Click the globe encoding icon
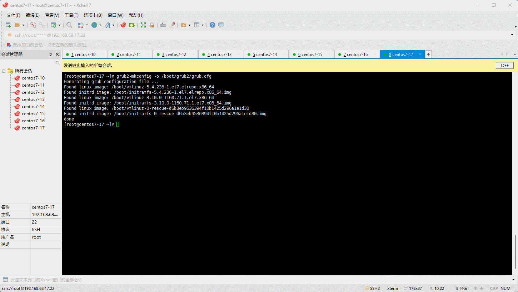 coord(94,25)
